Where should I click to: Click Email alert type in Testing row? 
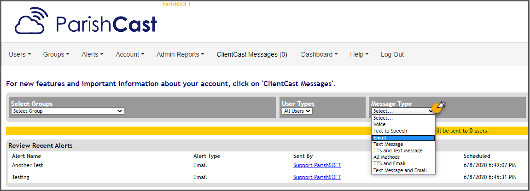pyautogui.click(x=200, y=177)
